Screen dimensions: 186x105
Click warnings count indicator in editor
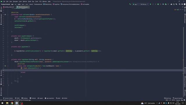pyautogui.click(x=176, y=10)
